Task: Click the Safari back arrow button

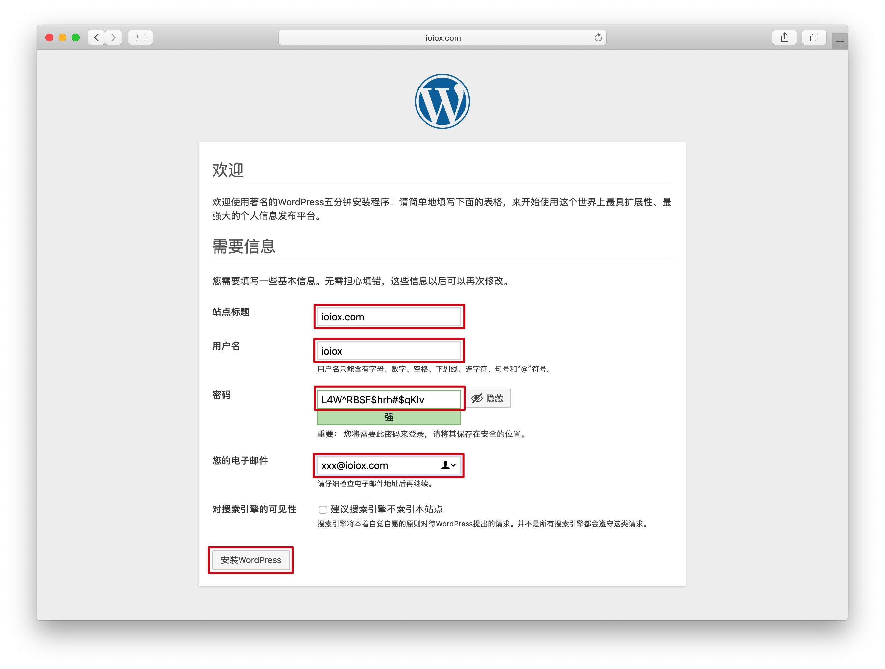Action: (96, 37)
